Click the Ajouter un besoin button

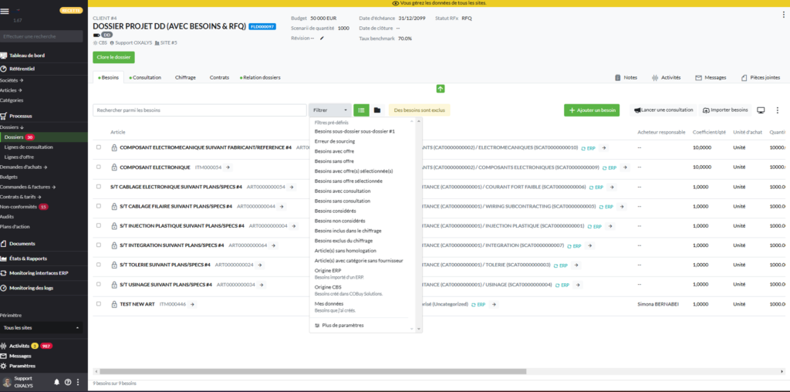[x=591, y=110]
